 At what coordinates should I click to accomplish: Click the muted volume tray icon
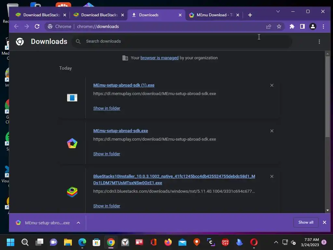pyautogui.click(x=294, y=242)
